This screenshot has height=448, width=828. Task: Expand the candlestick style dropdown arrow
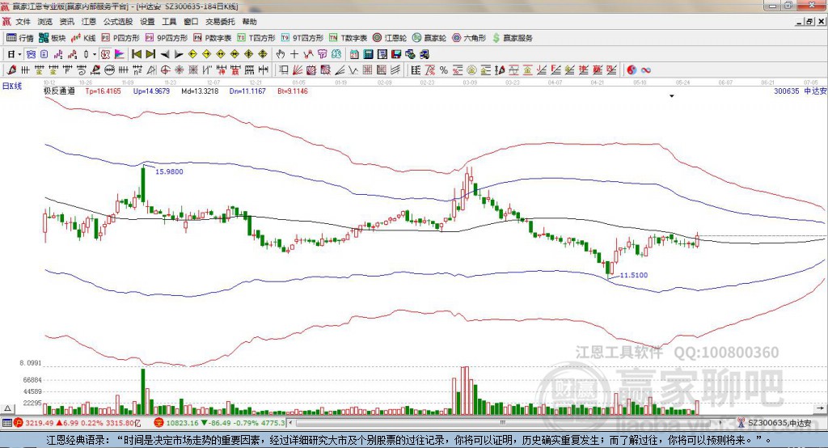(95, 54)
